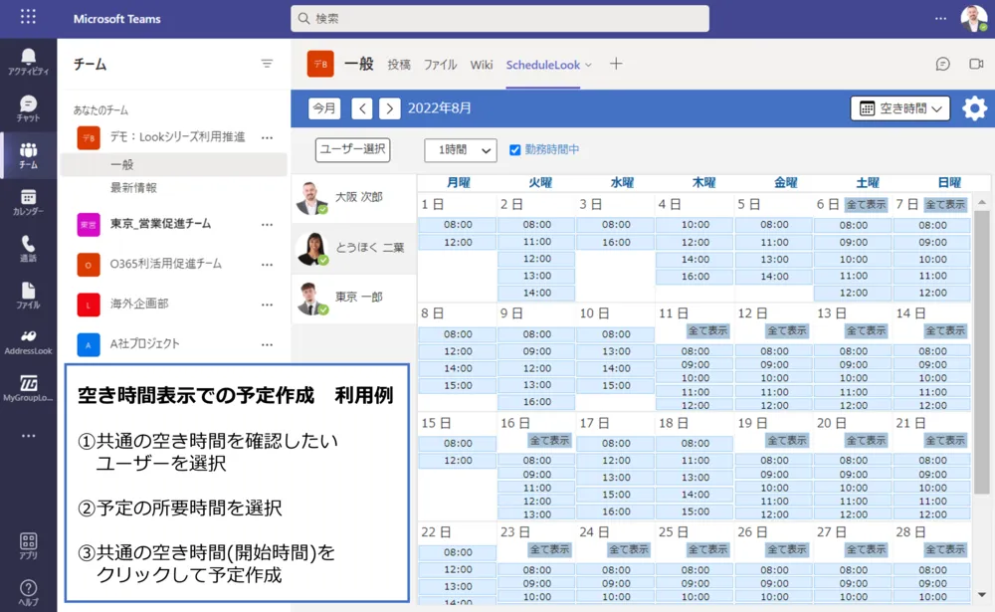Open more options for デモ：Lookシリーズ利用推進
Viewport: 995px width, 612px height.
267,137
